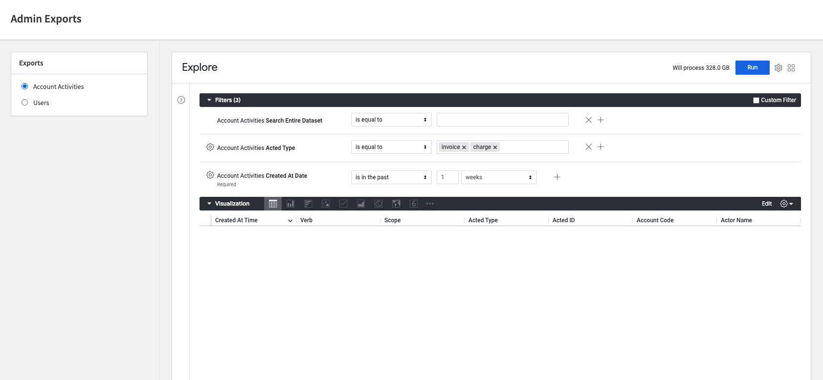Open gear for Created At Date filter
823x380 pixels.
click(x=210, y=175)
